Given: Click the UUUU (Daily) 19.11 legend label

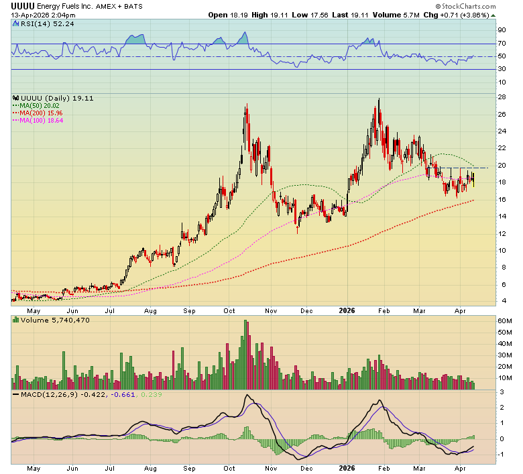Looking at the screenshot, I should pyautogui.click(x=57, y=98).
